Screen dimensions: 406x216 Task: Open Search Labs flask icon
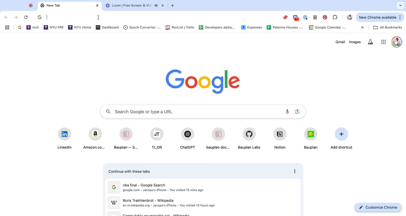click(x=370, y=42)
